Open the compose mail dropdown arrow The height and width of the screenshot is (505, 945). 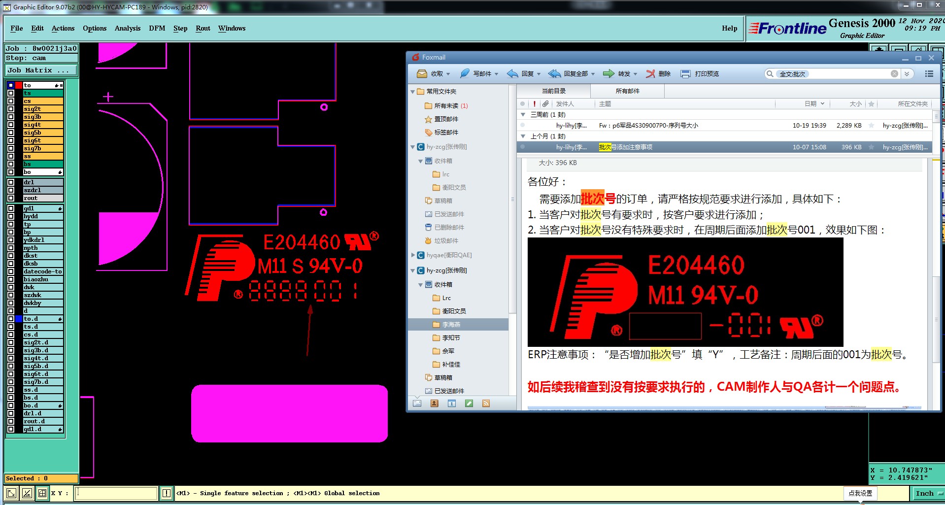497,74
